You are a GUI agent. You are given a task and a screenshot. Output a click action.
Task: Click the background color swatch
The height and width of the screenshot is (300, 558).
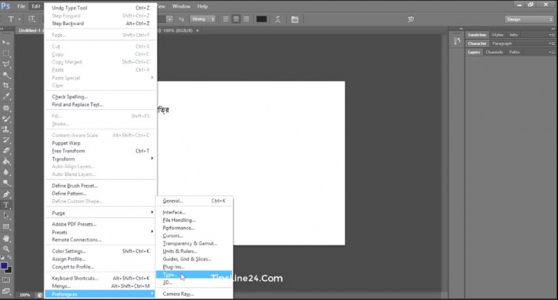pos(8,270)
